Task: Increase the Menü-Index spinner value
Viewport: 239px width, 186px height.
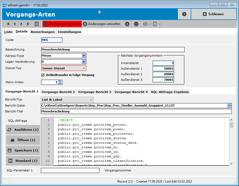Action: coord(60,81)
